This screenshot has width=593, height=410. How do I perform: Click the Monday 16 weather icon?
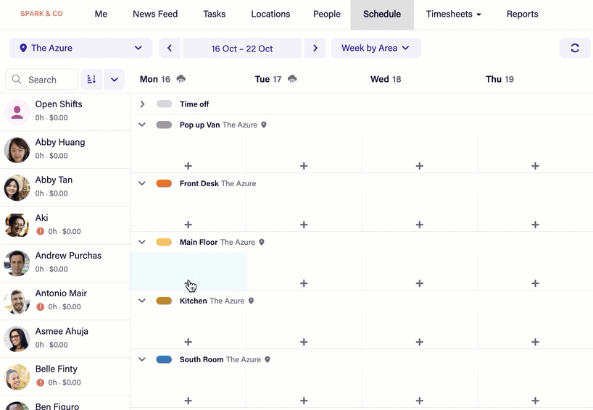click(181, 79)
